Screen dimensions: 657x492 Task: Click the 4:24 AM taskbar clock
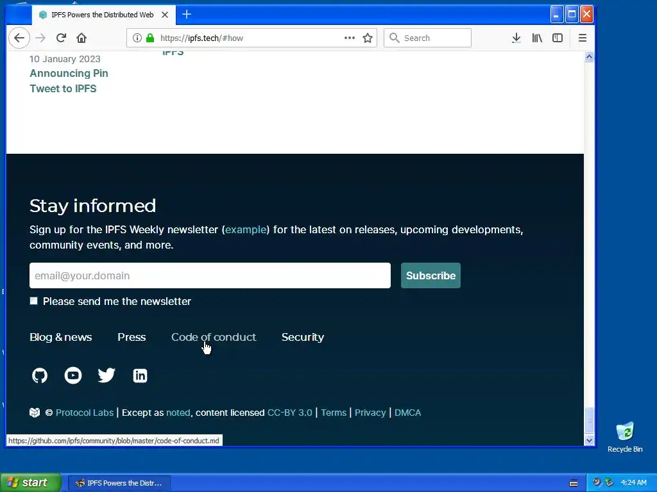(633, 482)
